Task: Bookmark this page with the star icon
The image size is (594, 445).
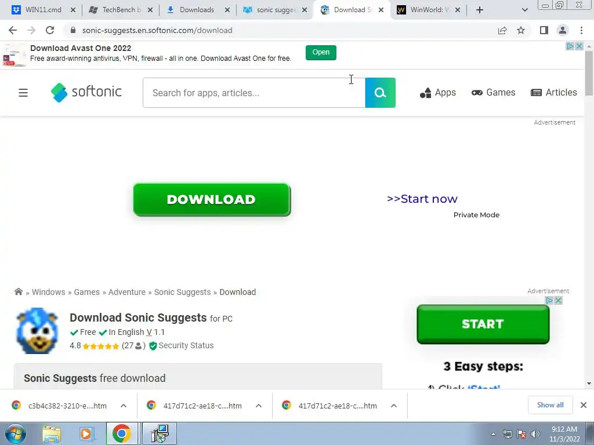Action: tap(521, 30)
